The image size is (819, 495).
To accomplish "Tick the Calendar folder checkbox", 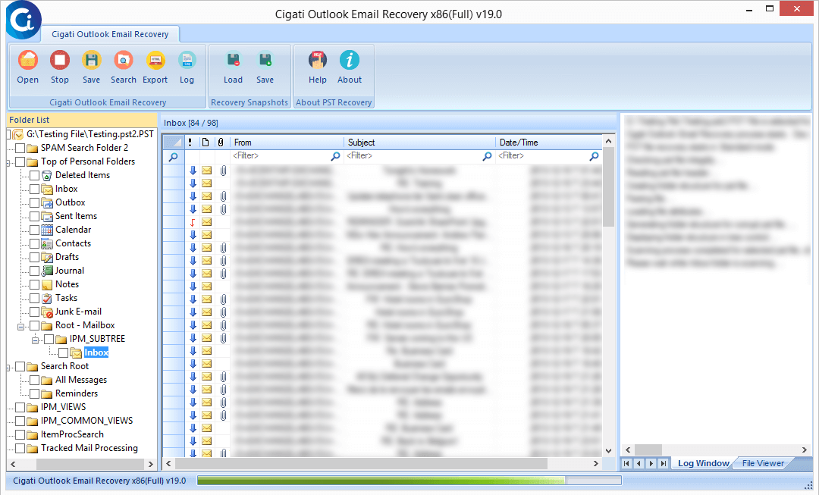I will click(x=34, y=230).
